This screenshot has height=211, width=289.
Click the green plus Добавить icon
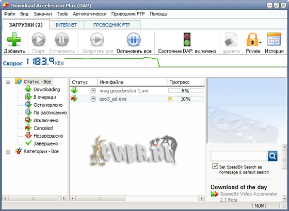14,40
